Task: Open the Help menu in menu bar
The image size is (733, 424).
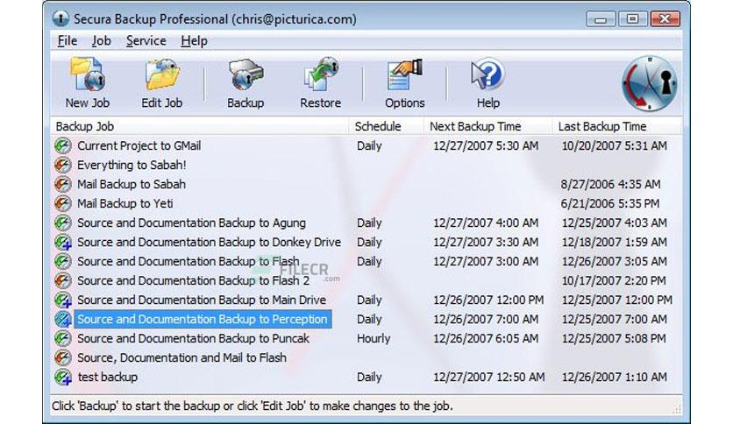Action: tap(194, 41)
